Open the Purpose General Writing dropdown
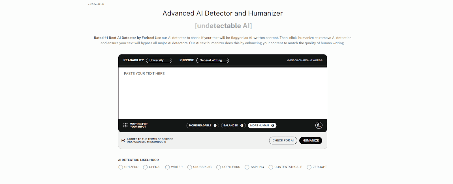This screenshot has height=184, width=453. (x=213, y=60)
